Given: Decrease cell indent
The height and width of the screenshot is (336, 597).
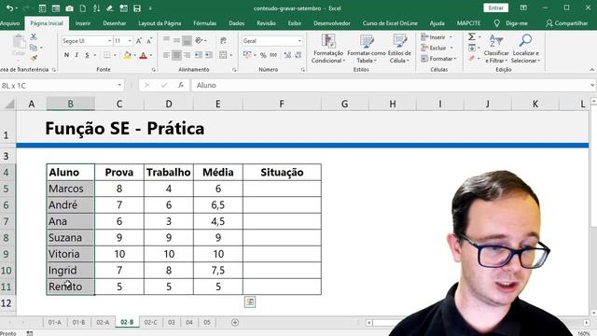Looking at the screenshot, I should coord(199,55).
